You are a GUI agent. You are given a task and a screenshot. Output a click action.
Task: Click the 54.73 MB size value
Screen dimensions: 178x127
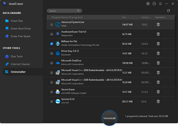coord(127,34)
